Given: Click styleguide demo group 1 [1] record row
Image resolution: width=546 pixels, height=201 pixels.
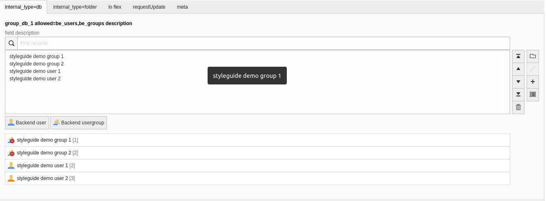Looking at the screenshot, I should coord(258,140).
